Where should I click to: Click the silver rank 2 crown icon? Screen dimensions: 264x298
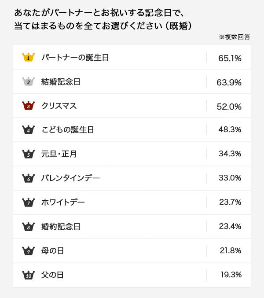coord(28,81)
